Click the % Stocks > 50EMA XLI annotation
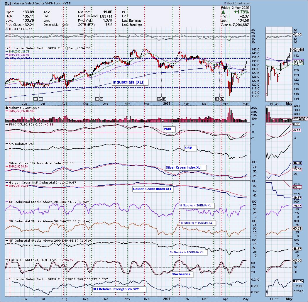The height and width of the screenshot is (302, 308). pyautogui.click(x=198, y=223)
